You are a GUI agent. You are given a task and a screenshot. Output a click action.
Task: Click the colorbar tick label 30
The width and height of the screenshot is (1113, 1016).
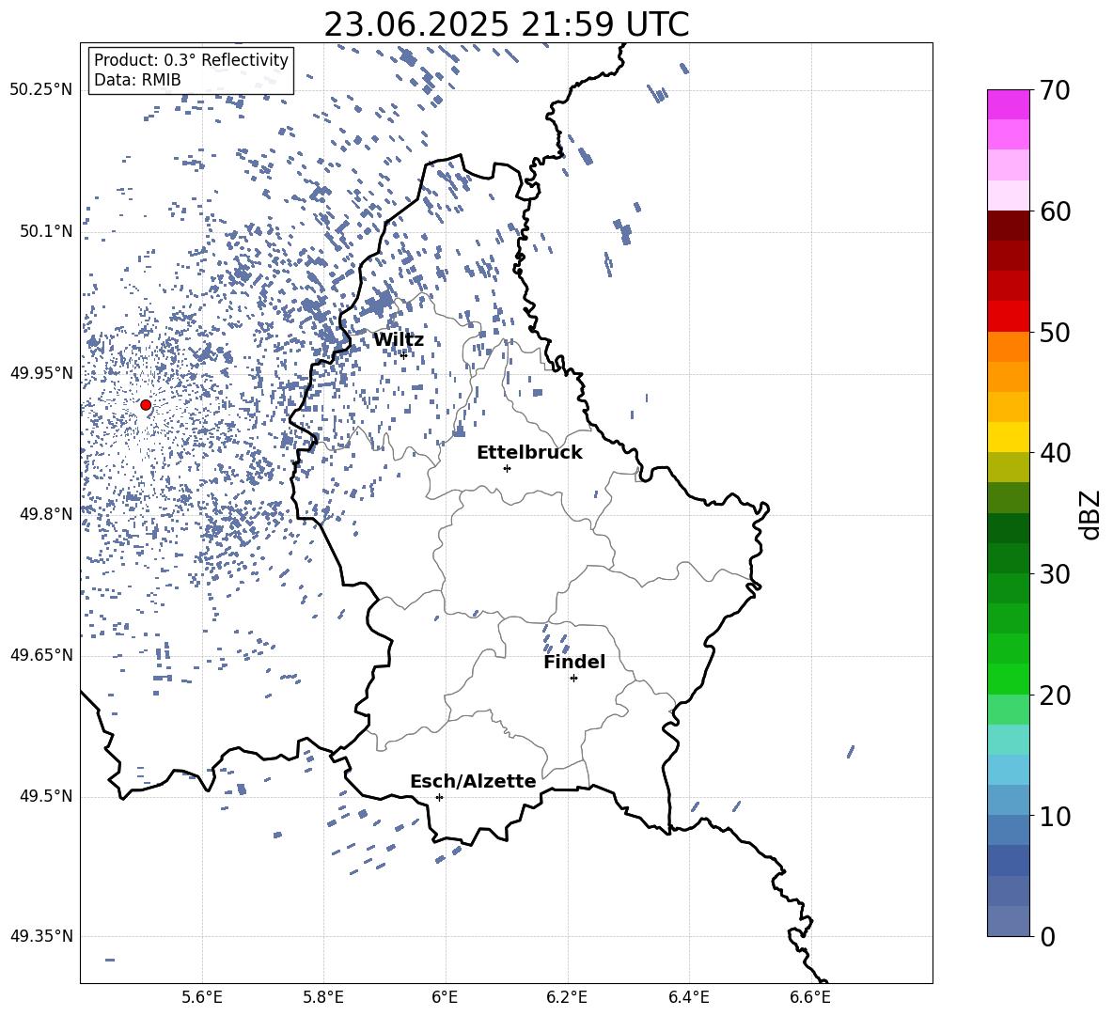(1055, 574)
